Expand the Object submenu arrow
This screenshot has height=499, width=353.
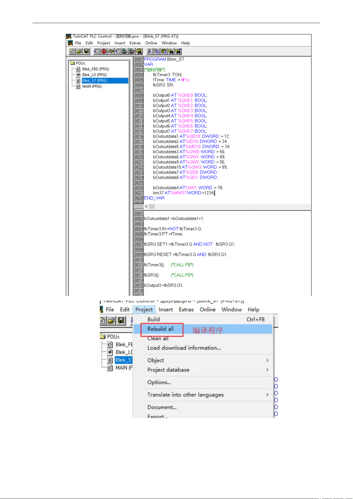267,360
